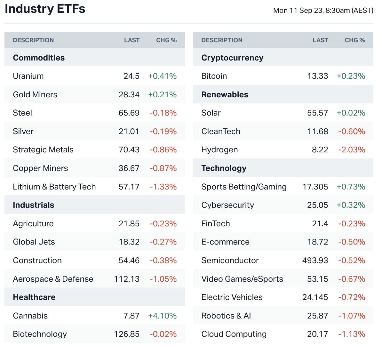Open the Bitcoin ETF entry
382x347 pixels.
[214, 76]
